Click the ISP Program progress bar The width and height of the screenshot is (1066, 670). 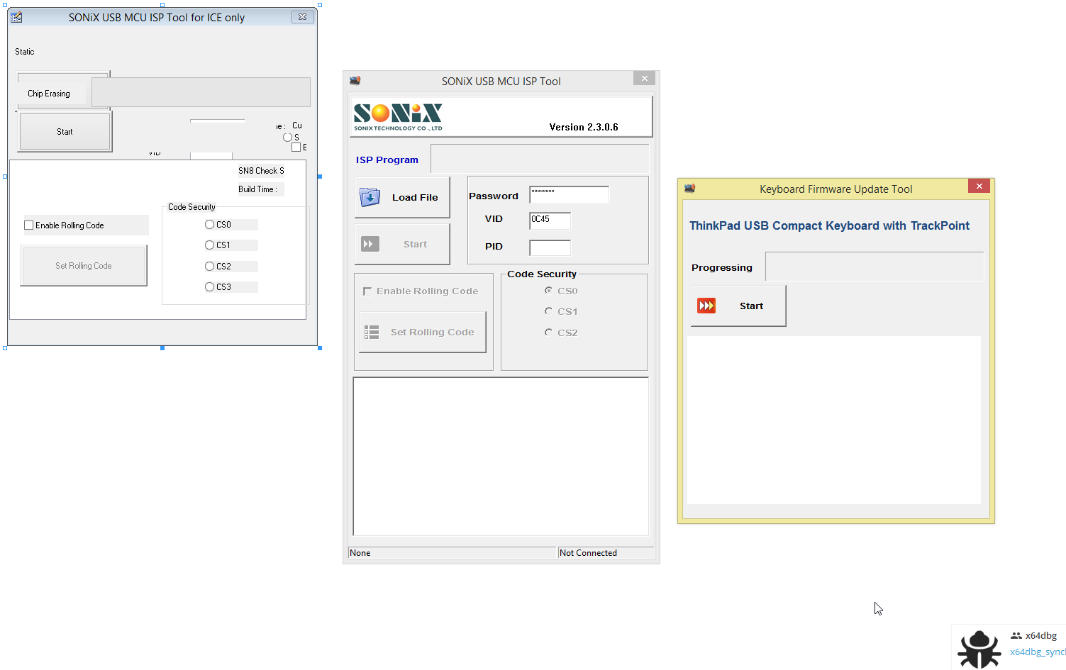point(540,159)
